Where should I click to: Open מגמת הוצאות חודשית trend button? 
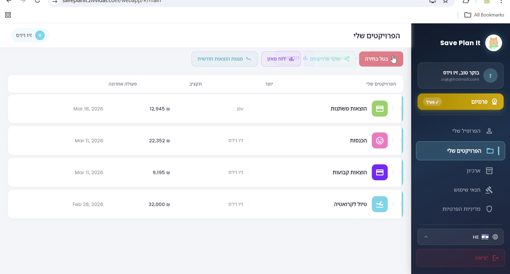pyautogui.click(x=224, y=59)
